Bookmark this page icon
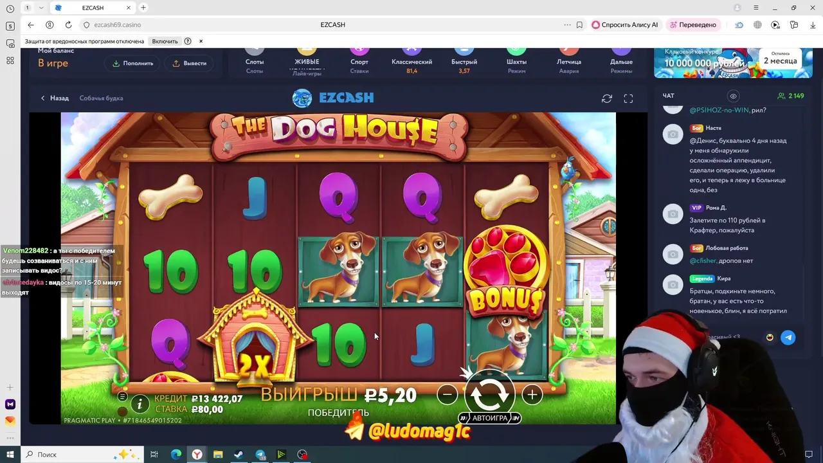The height and width of the screenshot is (463, 823). click(x=579, y=24)
